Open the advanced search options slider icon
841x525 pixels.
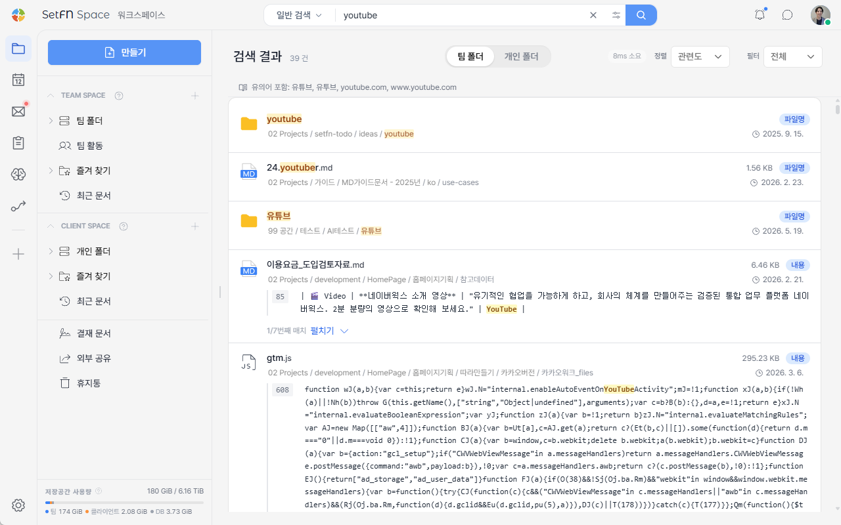(x=616, y=15)
